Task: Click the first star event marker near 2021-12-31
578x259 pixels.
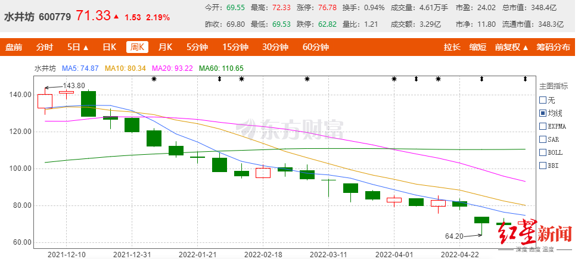Action: (154, 79)
